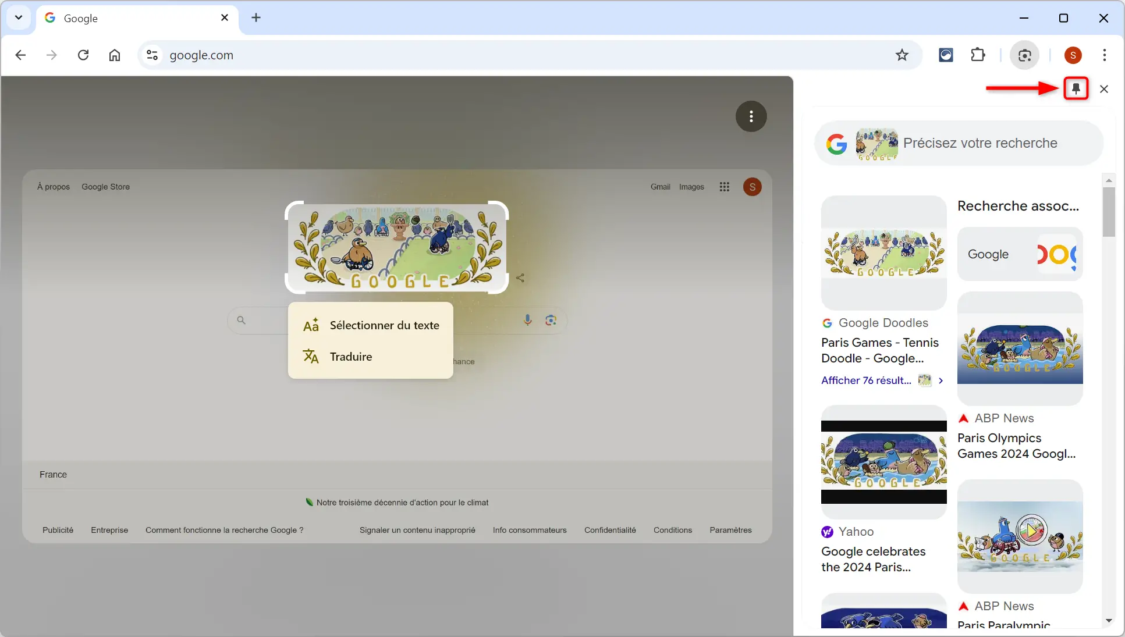Click the Yahoo doodle thumbnail with black bars
The width and height of the screenshot is (1125, 637).
[x=884, y=462]
